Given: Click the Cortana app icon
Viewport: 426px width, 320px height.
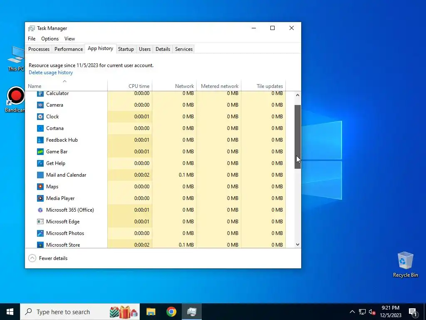Looking at the screenshot, I should (40, 128).
